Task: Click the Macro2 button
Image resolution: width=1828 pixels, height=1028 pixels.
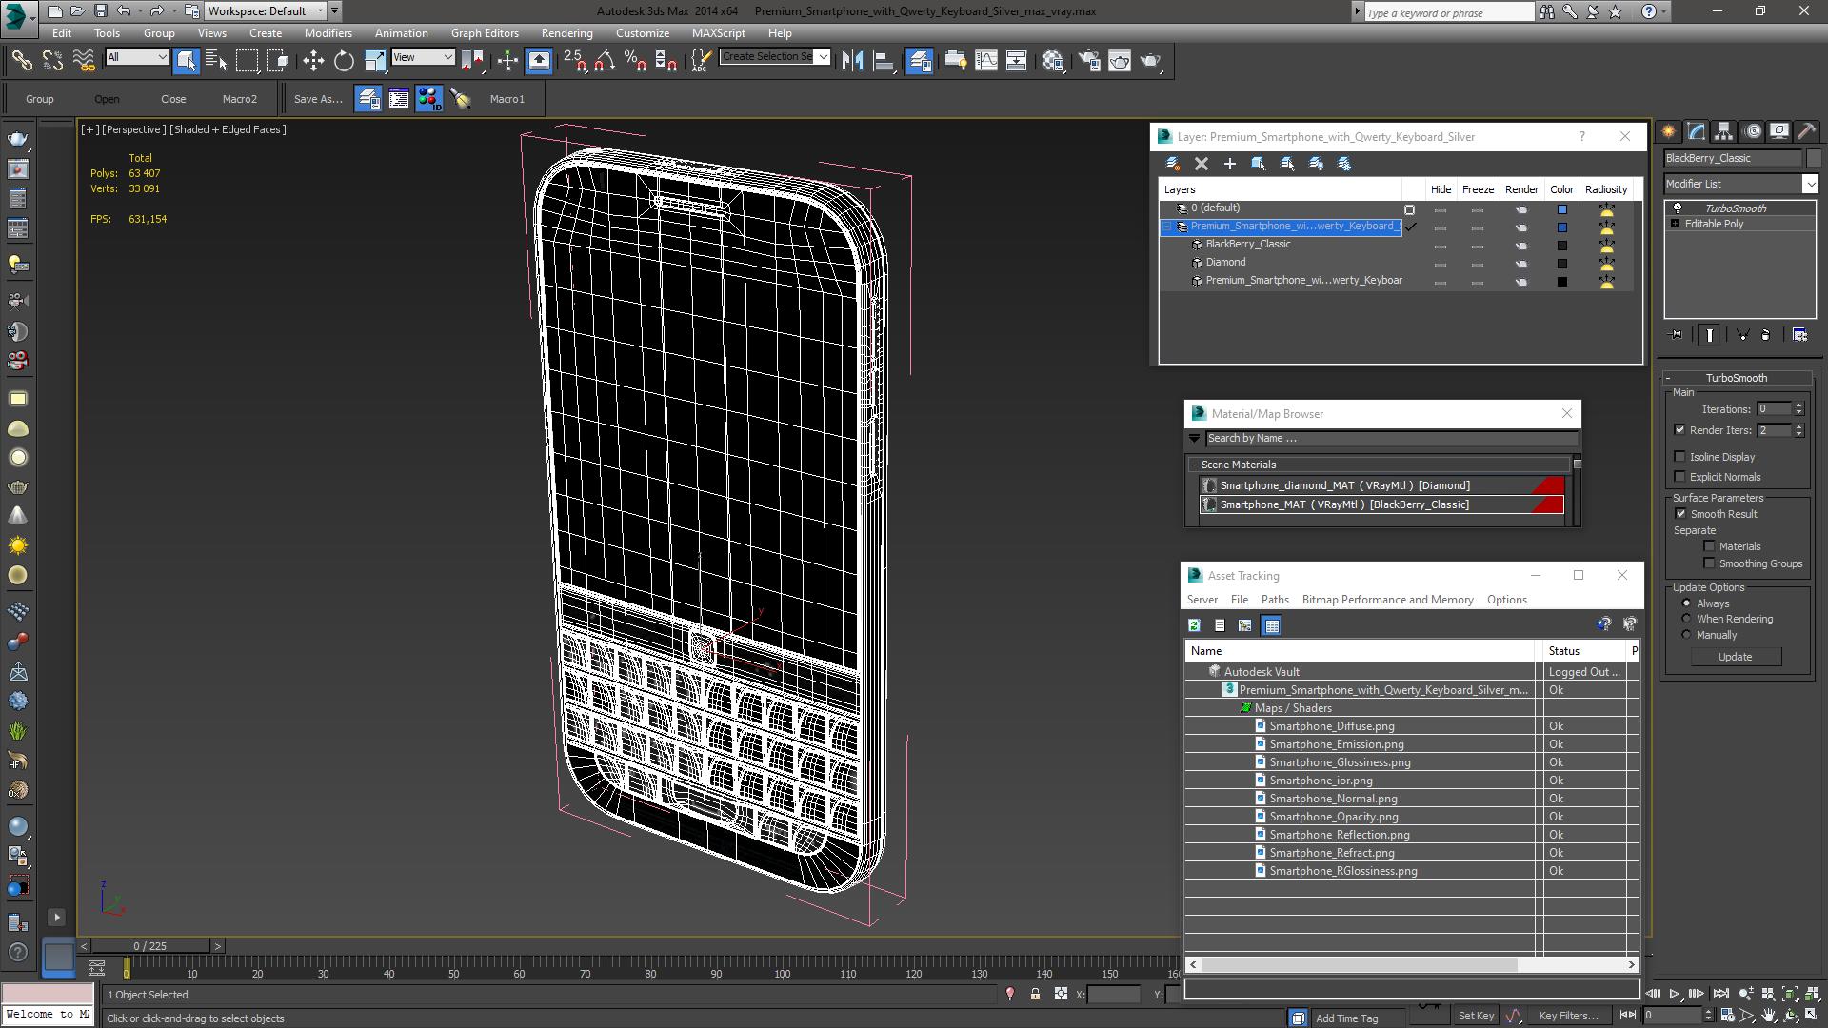Action: (240, 99)
